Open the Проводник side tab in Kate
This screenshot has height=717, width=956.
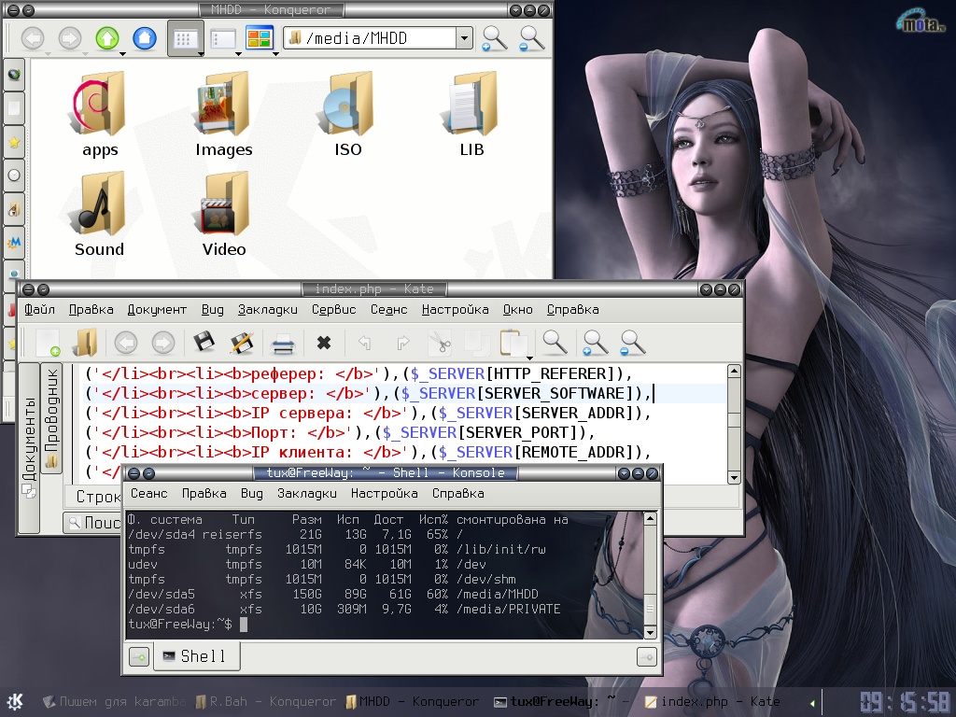tap(52, 418)
